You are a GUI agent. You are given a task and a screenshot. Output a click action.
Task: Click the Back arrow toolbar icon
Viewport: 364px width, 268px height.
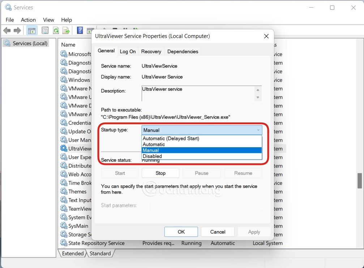pyautogui.click(x=7, y=30)
